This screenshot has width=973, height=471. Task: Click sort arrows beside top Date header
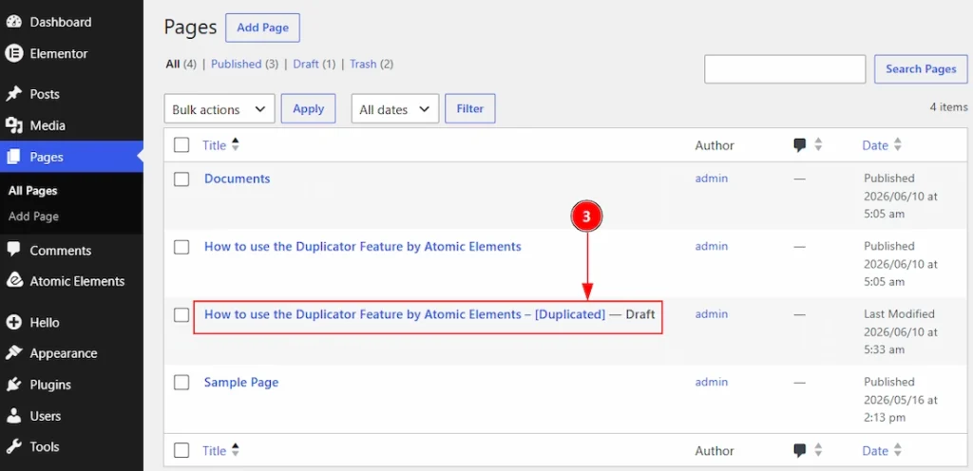(x=897, y=145)
